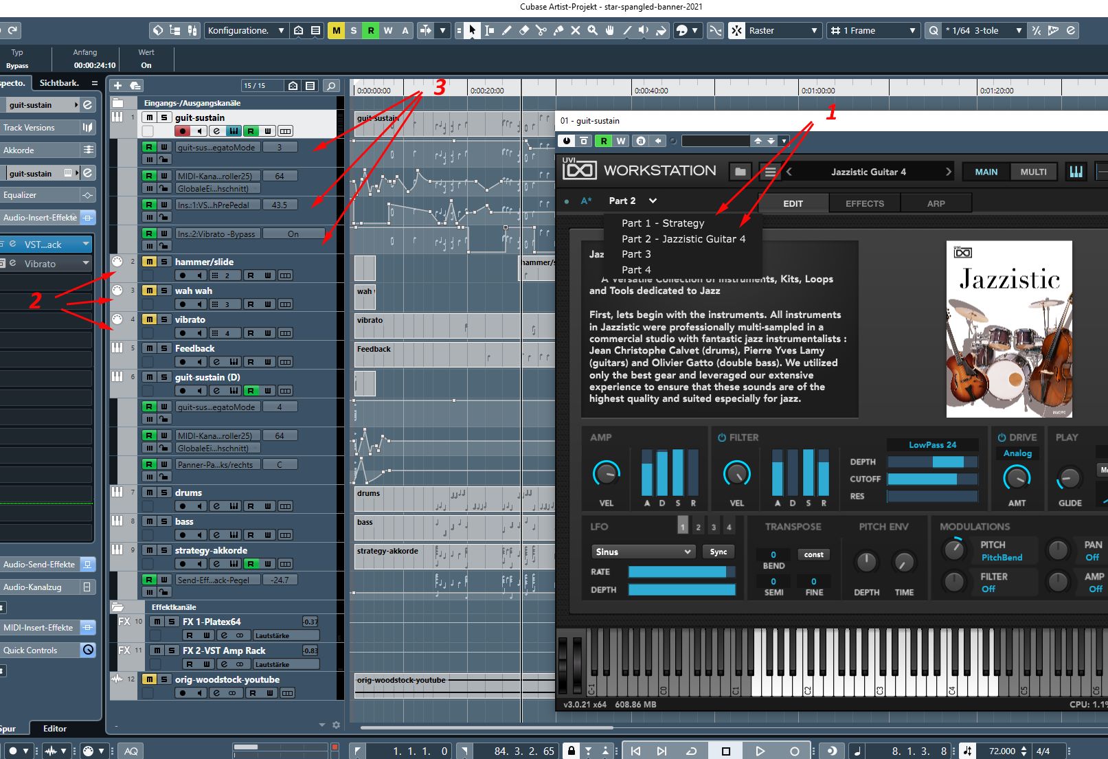The height and width of the screenshot is (759, 1108).
Task: Select the Range Selection tool
Action: coord(489,30)
